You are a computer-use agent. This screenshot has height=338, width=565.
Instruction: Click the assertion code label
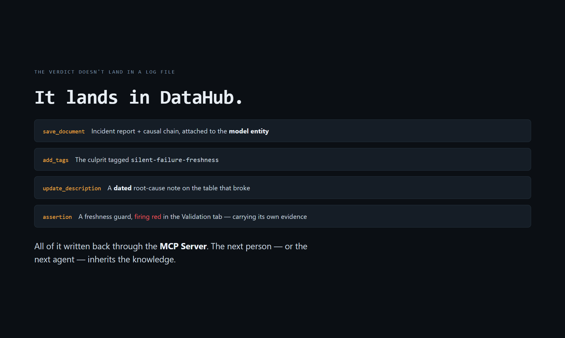[x=57, y=217]
